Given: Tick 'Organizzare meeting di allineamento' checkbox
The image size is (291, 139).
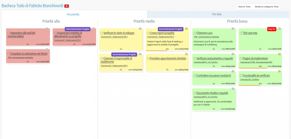Looking at the screenshot, I should pos(55,33).
